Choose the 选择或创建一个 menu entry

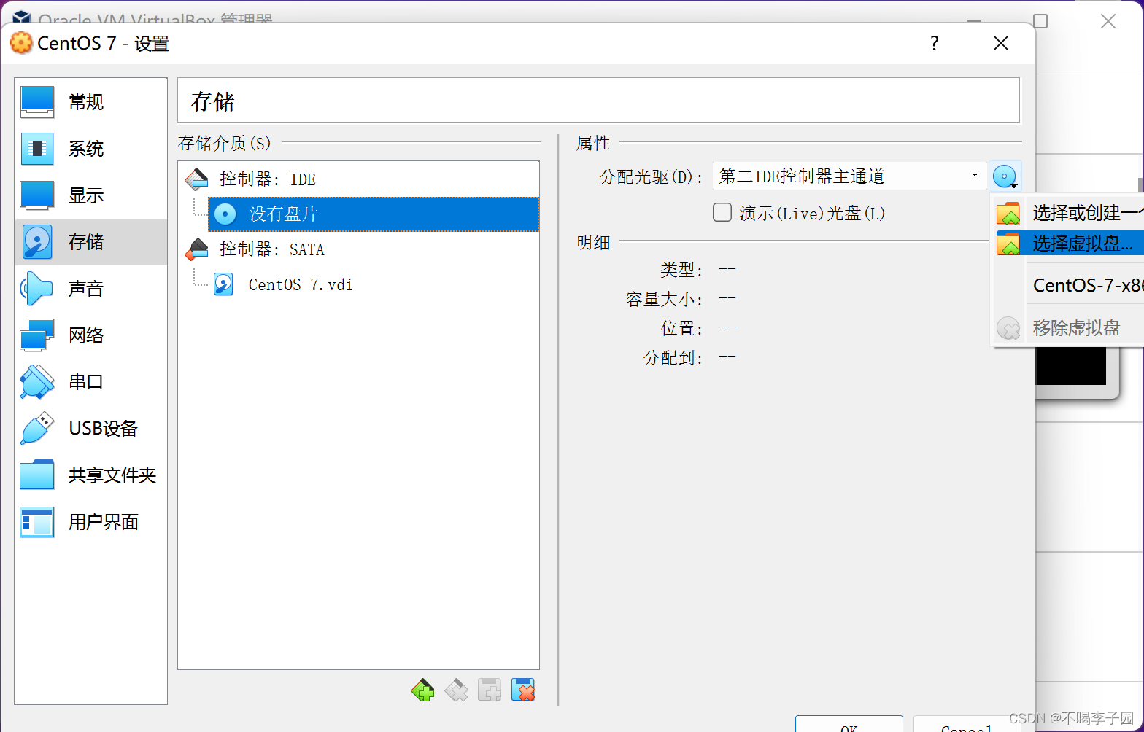point(1068,213)
